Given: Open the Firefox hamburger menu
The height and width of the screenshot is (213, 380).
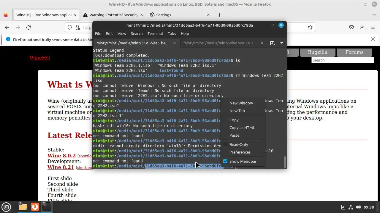Looking at the screenshot, I should coord(373,27).
